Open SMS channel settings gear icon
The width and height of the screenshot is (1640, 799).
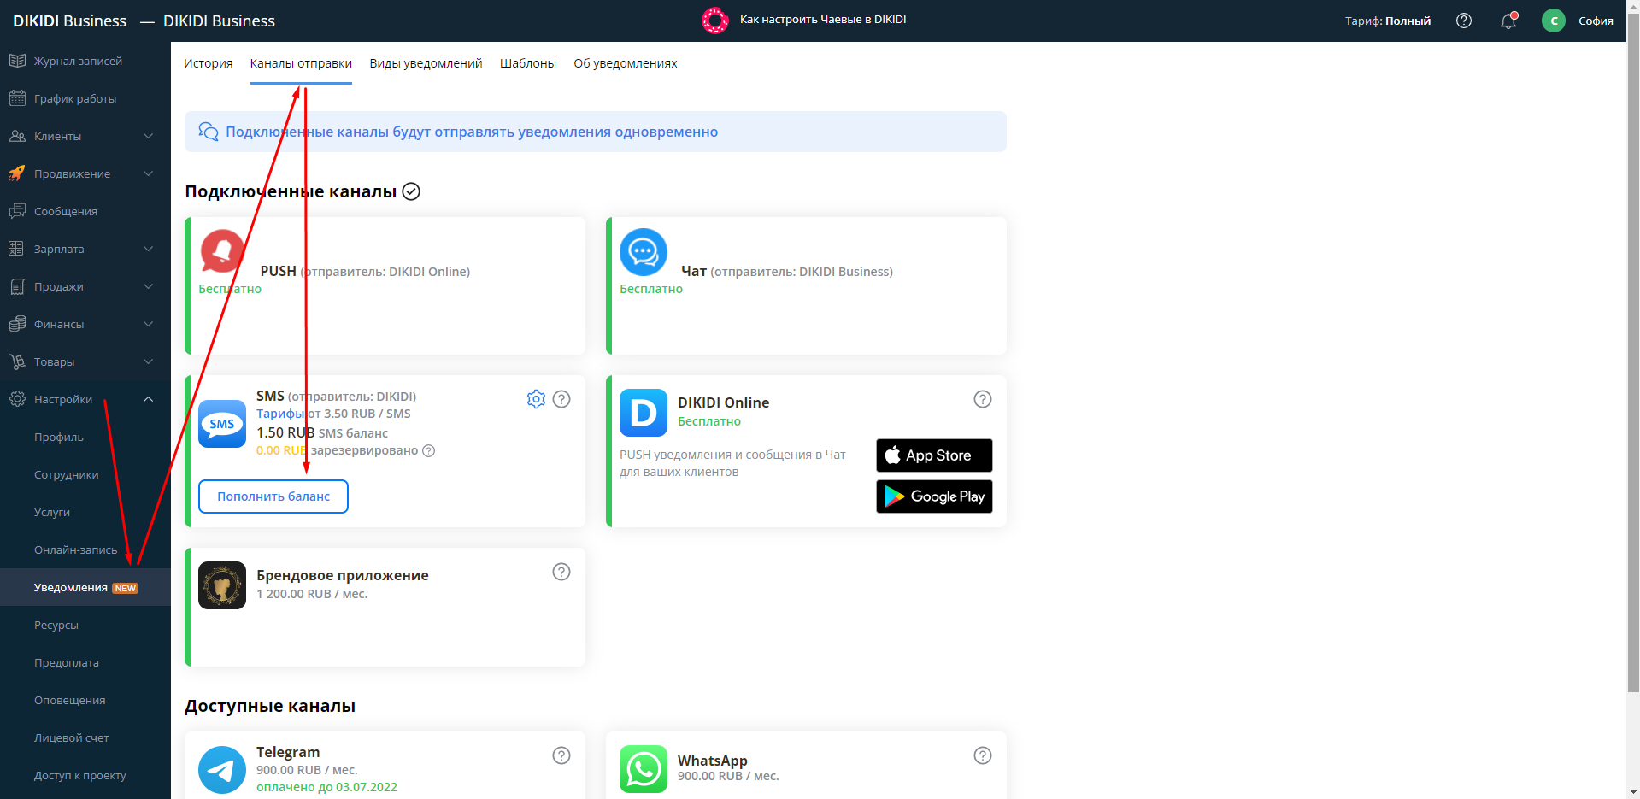coord(536,399)
